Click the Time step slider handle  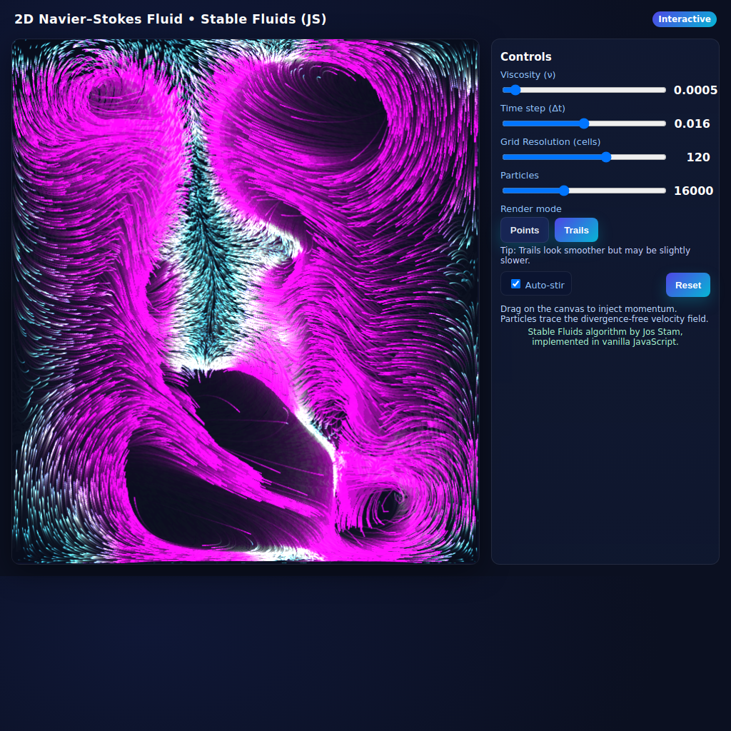pos(584,123)
